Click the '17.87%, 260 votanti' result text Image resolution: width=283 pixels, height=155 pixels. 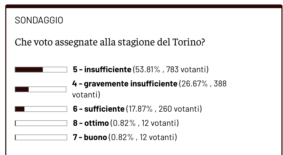pyautogui.click(x=164, y=109)
